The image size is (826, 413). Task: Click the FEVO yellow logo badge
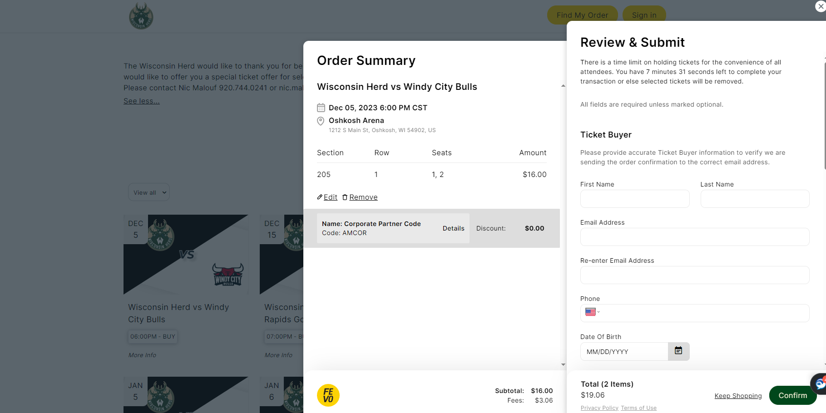tap(328, 395)
